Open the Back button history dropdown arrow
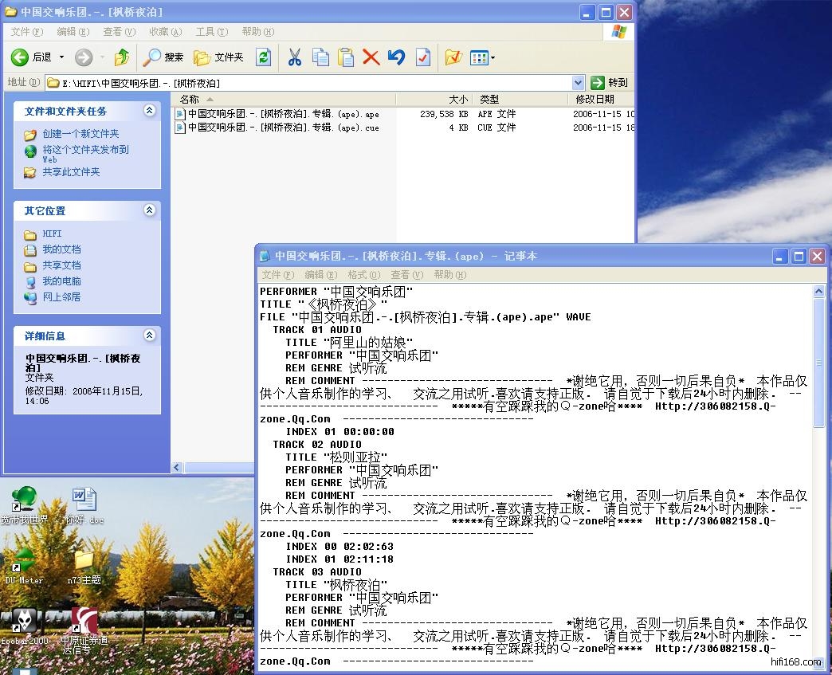 (x=62, y=57)
